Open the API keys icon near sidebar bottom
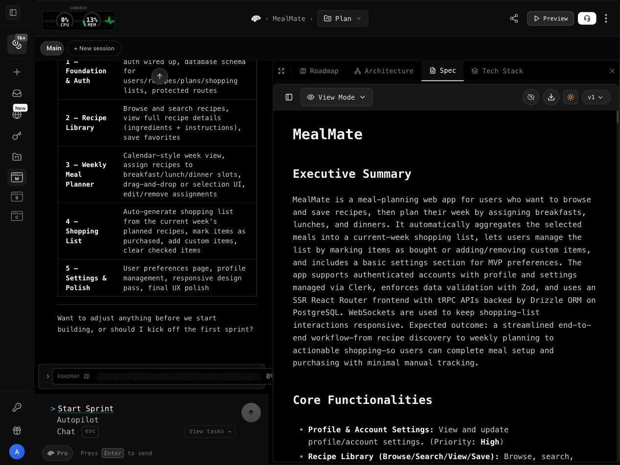The image size is (620, 465). (x=17, y=407)
